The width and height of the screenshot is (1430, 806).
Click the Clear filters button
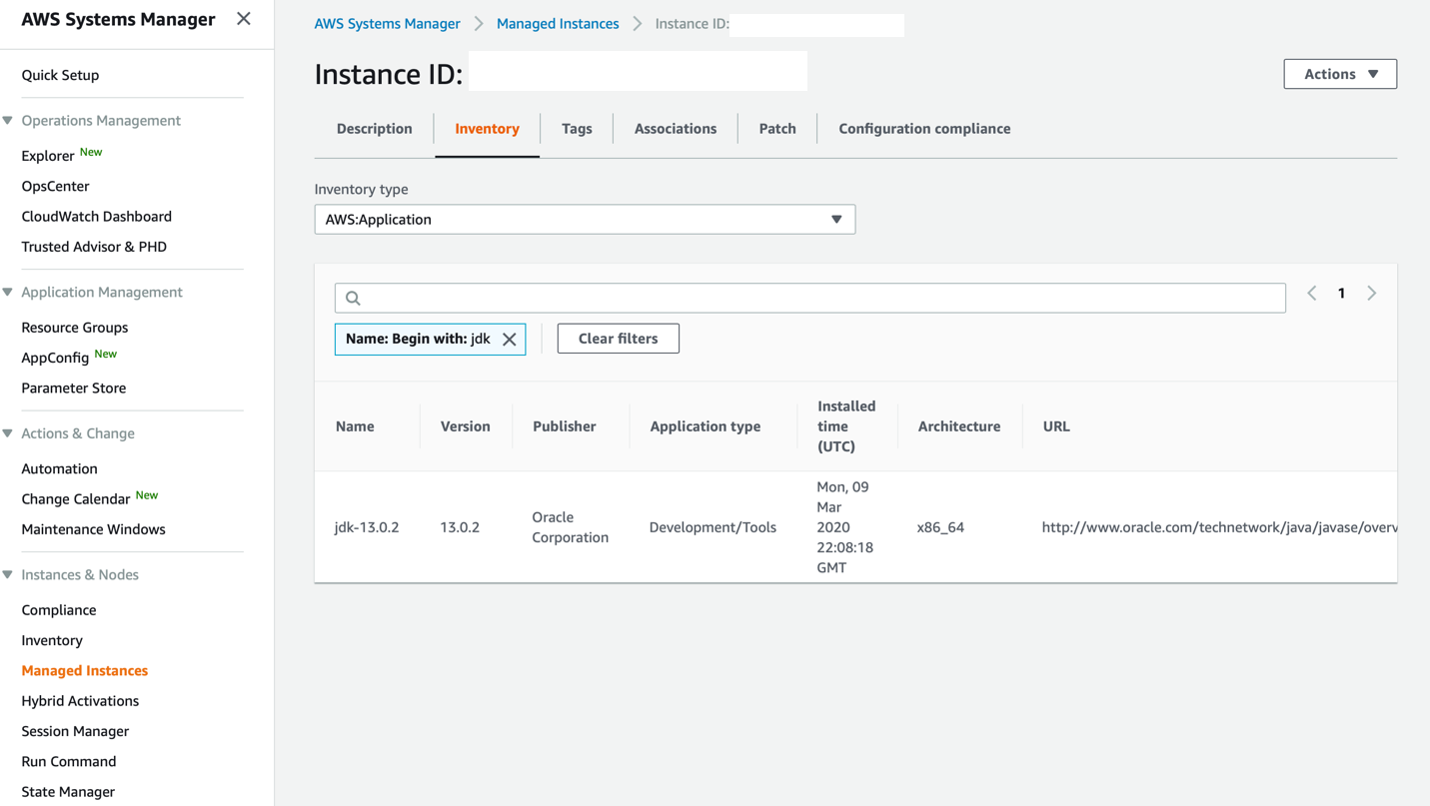click(x=618, y=338)
